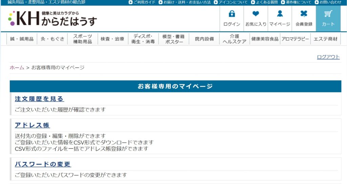Click パスワードの変更 link

click(x=43, y=164)
